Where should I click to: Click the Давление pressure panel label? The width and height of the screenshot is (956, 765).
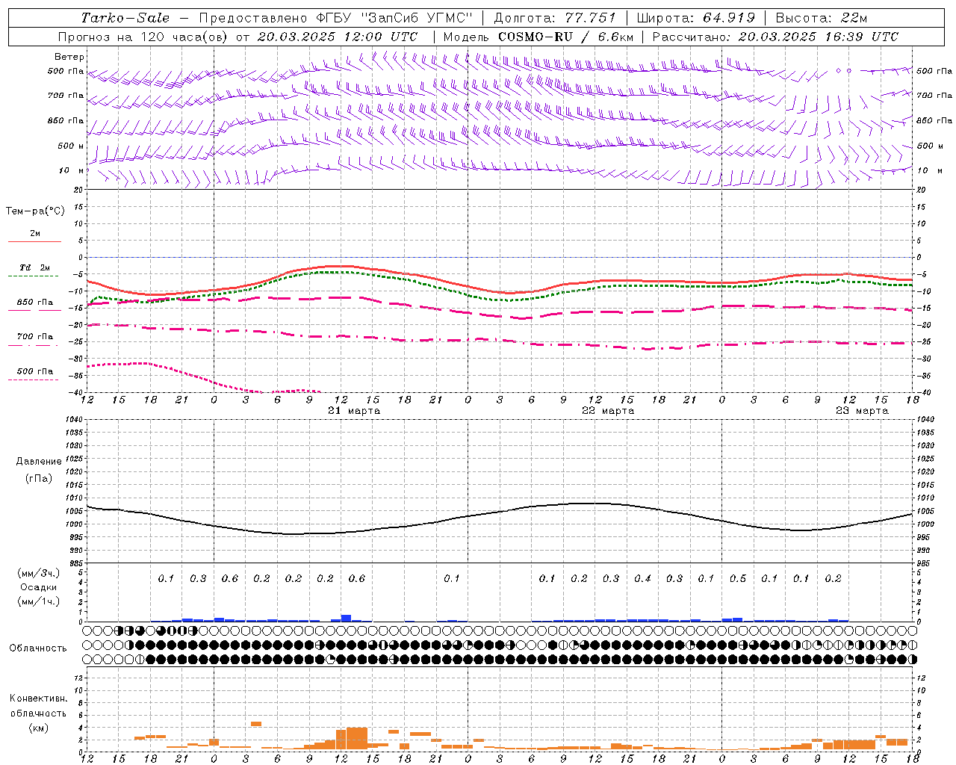pyautogui.click(x=39, y=462)
